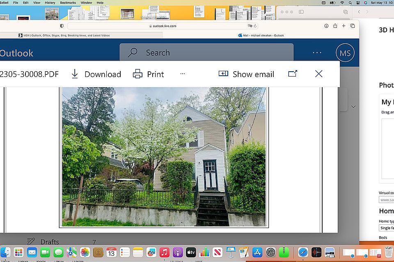Image resolution: width=394 pixels, height=262 pixels.
Task: Click the Outlook Search box
Action: pos(206,52)
